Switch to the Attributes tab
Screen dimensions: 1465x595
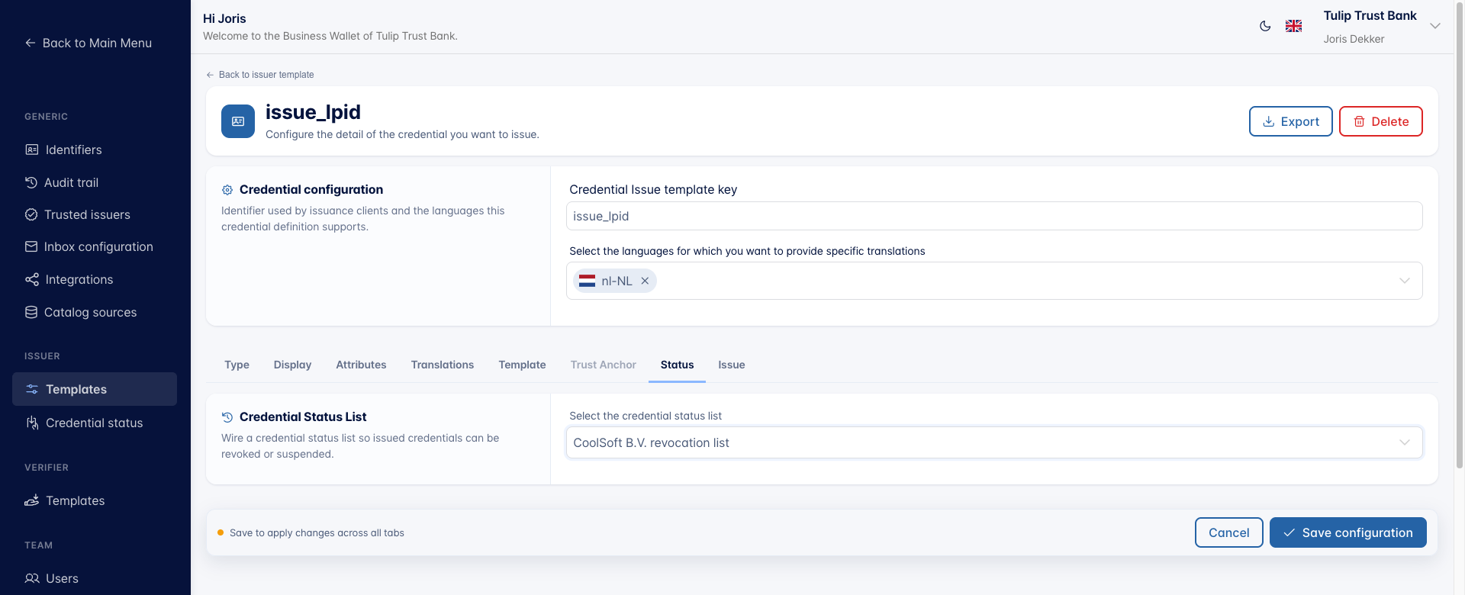click(361, 365)
